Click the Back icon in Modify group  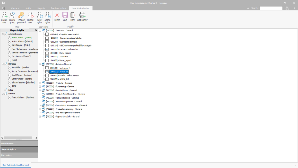(73, 15)
